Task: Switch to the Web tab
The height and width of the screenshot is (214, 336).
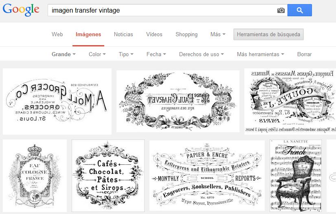Action: click(x=57, y=34)
